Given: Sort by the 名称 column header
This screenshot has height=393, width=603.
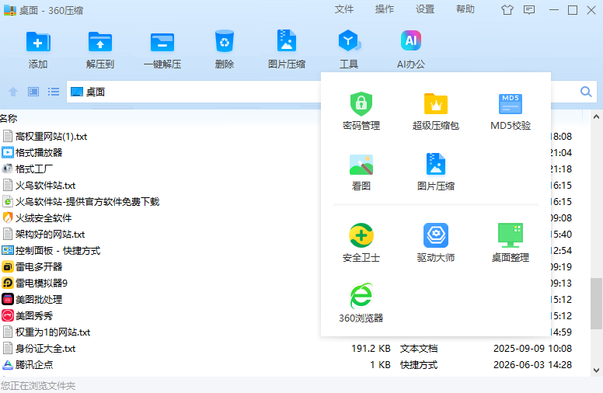Looking at the screenshot, I should click(x=9, y=118).
